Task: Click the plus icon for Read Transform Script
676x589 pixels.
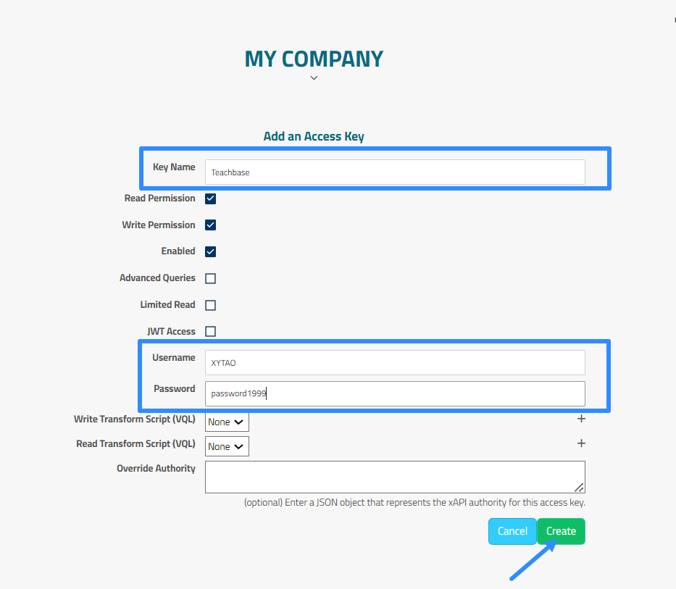Action: (580, 443)
